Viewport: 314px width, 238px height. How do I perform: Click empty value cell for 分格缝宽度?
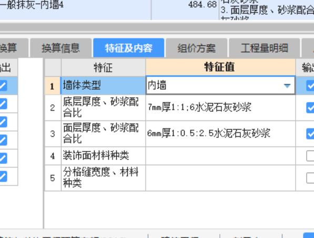click(220, 178)
